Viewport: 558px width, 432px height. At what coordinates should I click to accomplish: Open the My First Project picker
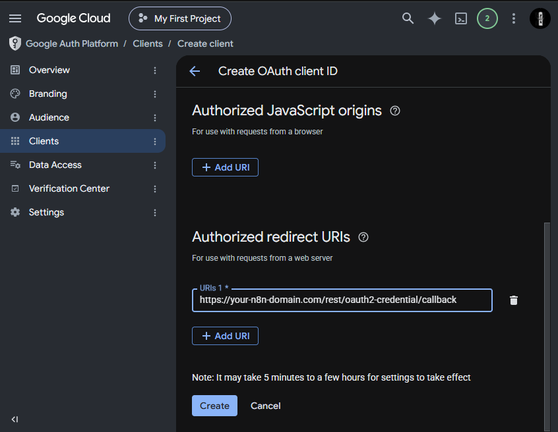(179, 18)
